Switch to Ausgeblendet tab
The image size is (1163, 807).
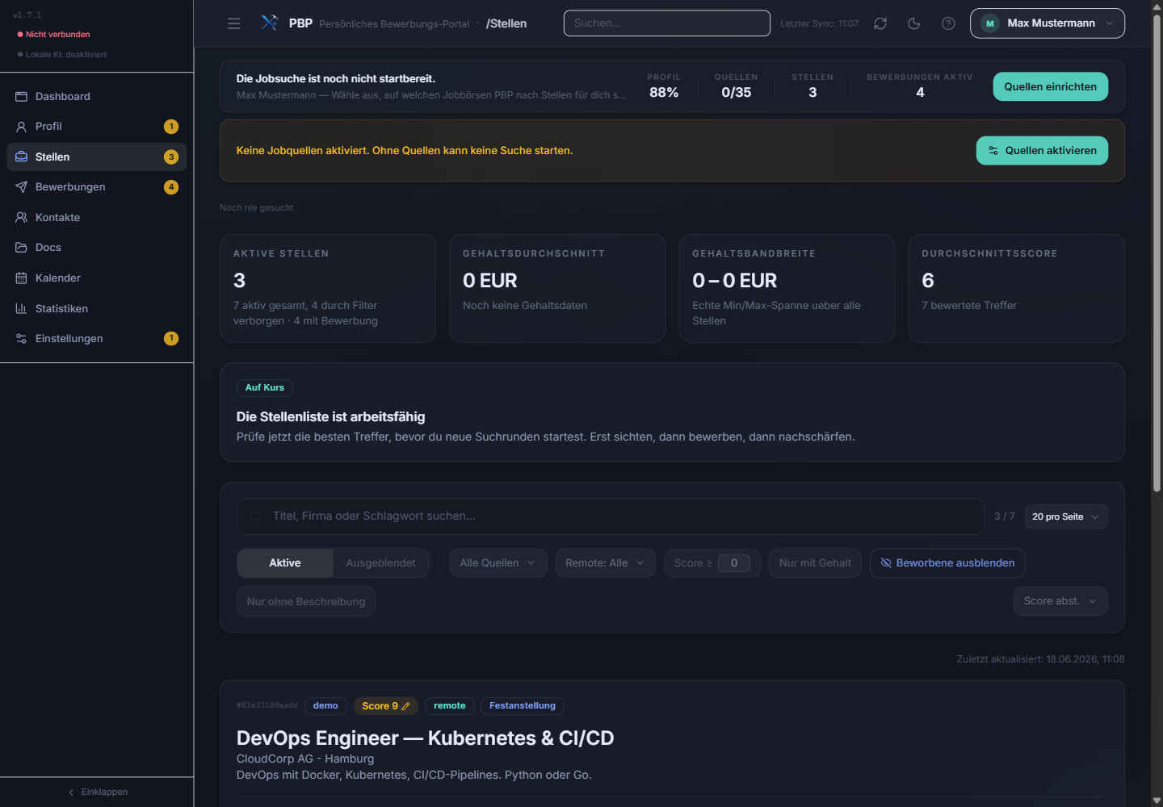coord(380,563)
